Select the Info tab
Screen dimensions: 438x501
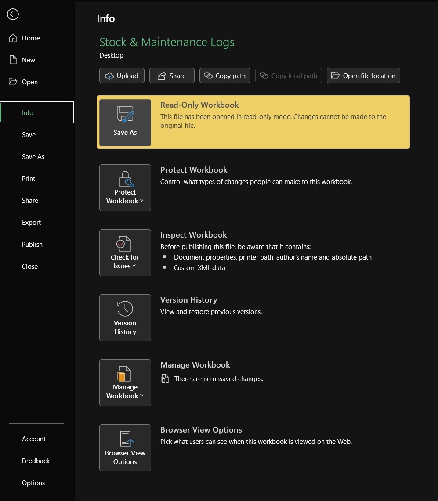click(x=37, y=112)
